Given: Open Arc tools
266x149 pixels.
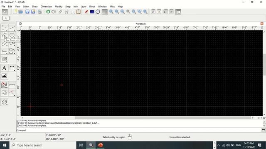Looking at the screenshot, I should click(x=4, y=35).
